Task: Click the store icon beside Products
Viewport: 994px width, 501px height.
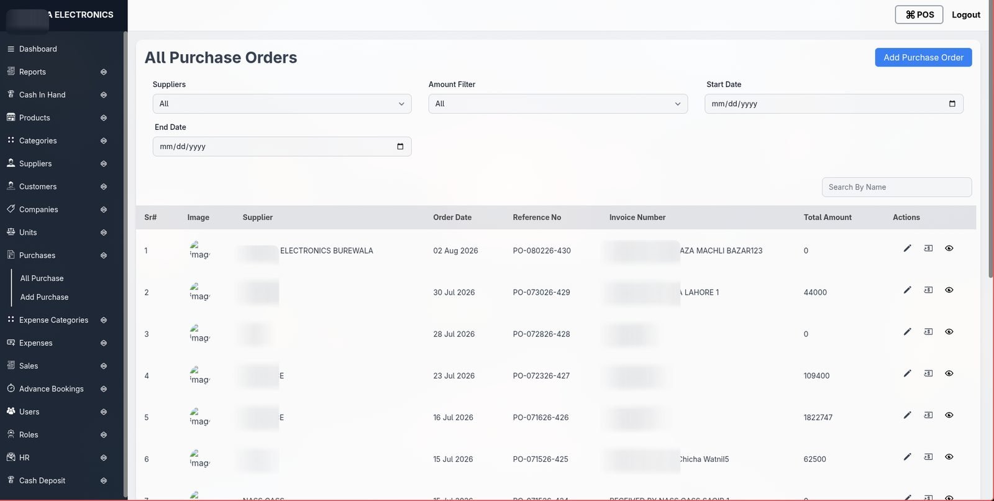Action: pos(11,117)
